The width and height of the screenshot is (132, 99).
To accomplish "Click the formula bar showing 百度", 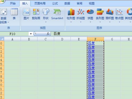I will pyautogui.click(x=91, y=34).
